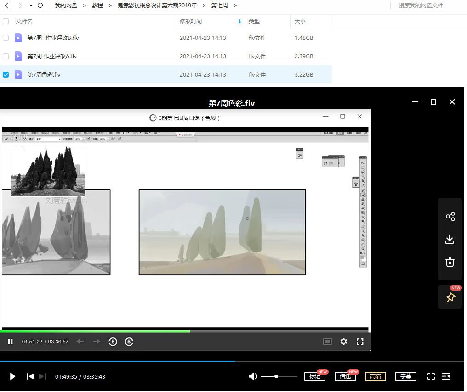Mute the video with the speaker icon
The height and width of the screenshot is (392, 467).
(253, 376)
